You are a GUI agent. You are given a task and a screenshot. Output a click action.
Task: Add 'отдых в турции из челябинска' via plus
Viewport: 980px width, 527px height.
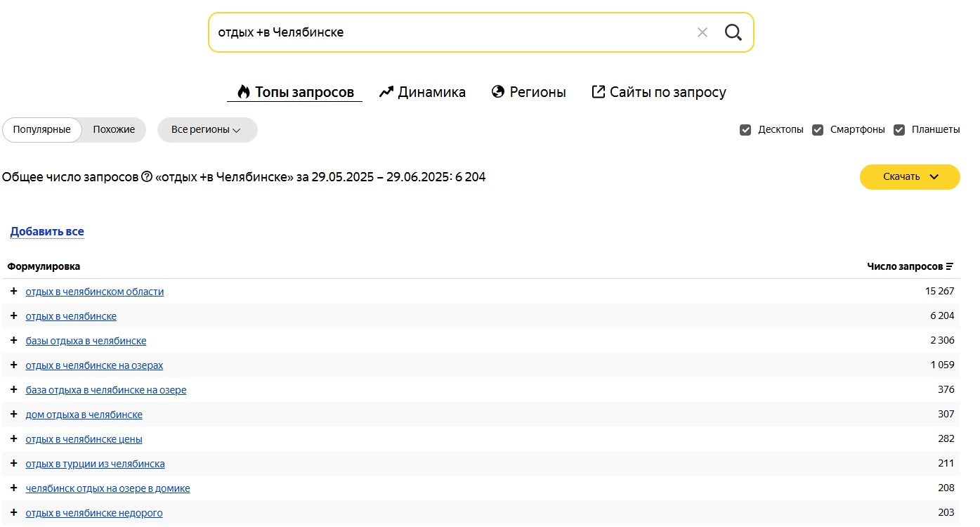coord(13,464)
